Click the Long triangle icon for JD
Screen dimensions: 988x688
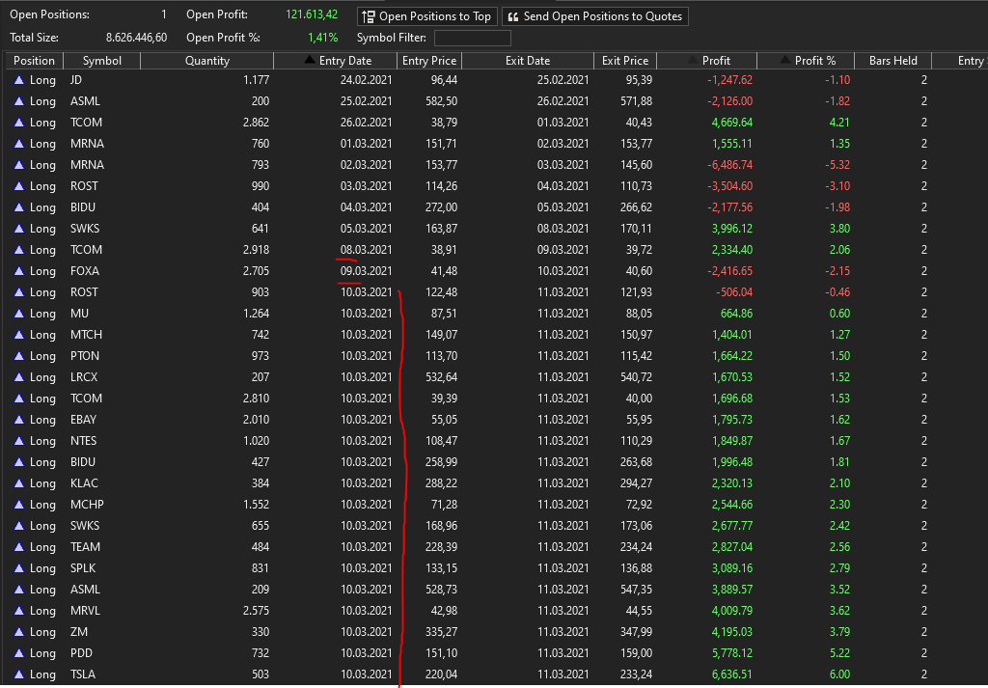tap(18, 80)
